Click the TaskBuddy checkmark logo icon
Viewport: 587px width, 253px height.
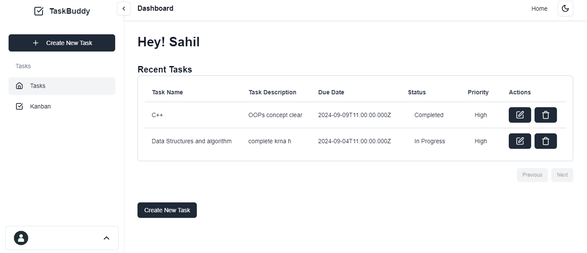pyautogui.click(x=39, y=11)
